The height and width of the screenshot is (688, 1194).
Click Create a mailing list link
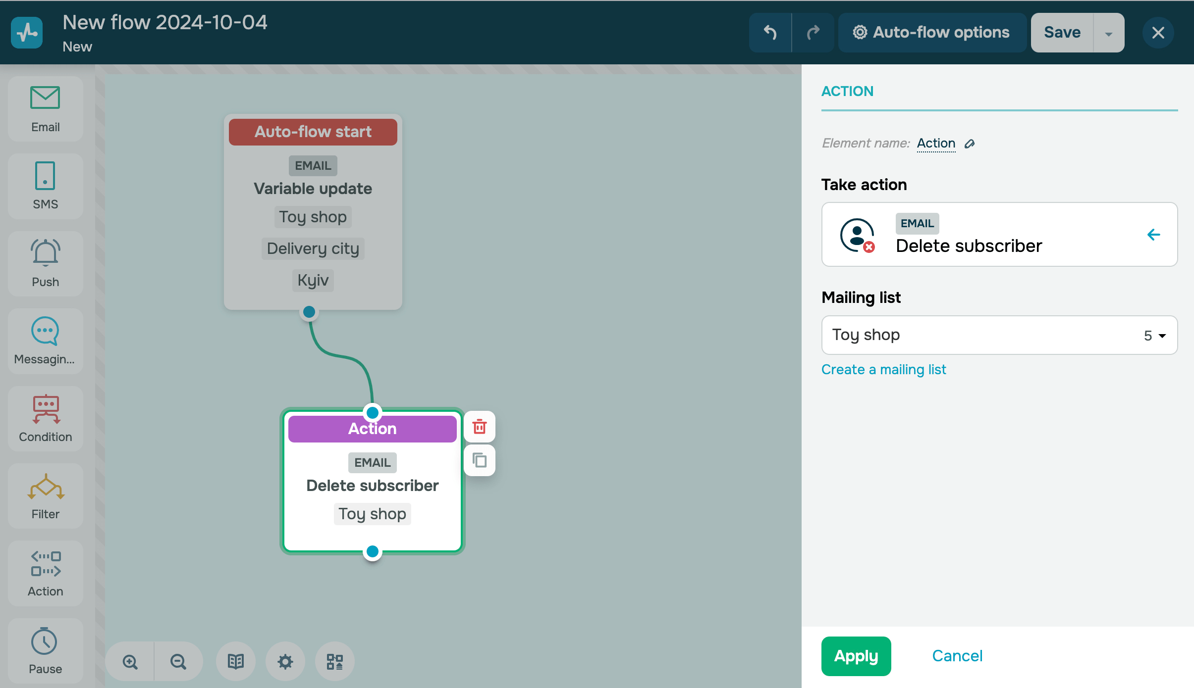click(x=883, y=369)
